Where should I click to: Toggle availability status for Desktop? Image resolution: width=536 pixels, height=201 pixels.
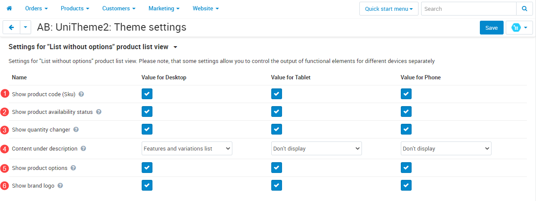(x=147, y=112)
